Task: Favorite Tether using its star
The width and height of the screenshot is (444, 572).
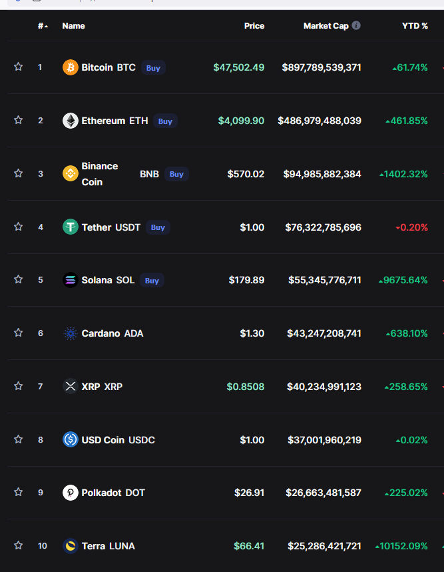Action: tap(18, 227)
